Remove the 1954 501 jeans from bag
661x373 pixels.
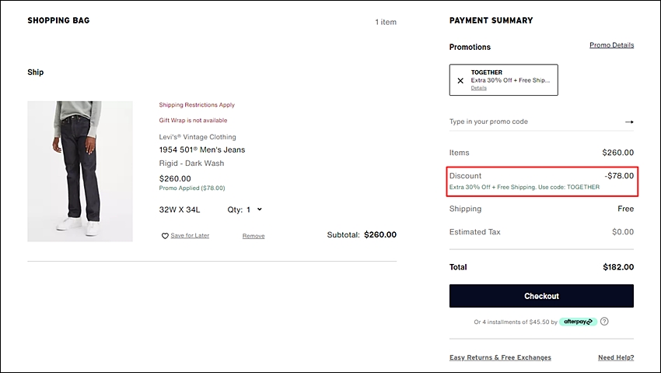(254, 236)
